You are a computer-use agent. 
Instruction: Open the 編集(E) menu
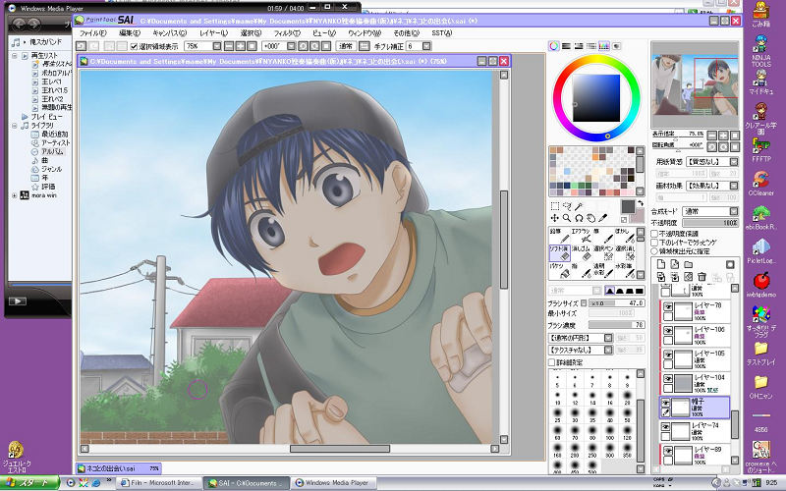tap(130, 33)
